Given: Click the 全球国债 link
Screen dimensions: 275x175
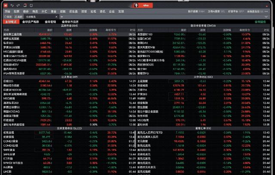Looking at the screenshot, I should click(x=260, y=21).
